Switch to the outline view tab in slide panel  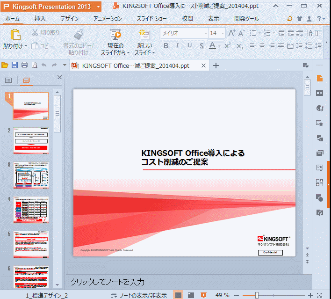click(8, 80)
